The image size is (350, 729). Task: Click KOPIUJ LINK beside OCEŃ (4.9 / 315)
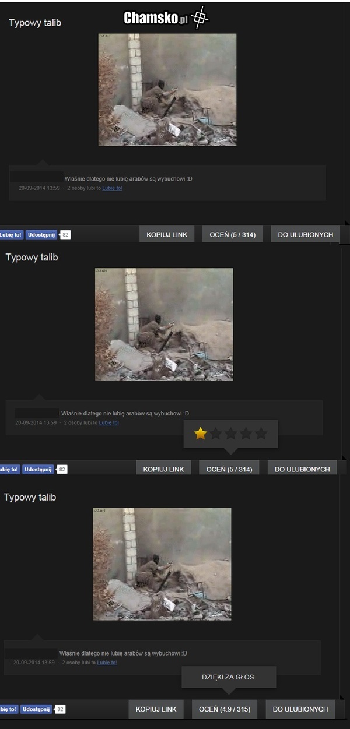[x=156, y=709]
